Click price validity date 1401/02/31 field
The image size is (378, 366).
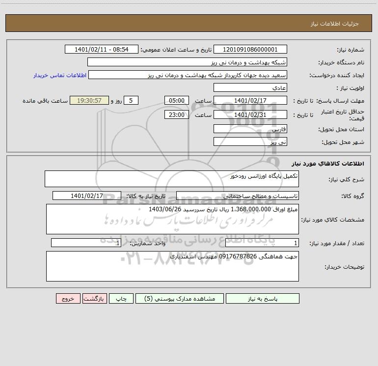pyautogui.click(x=250, y=114)
